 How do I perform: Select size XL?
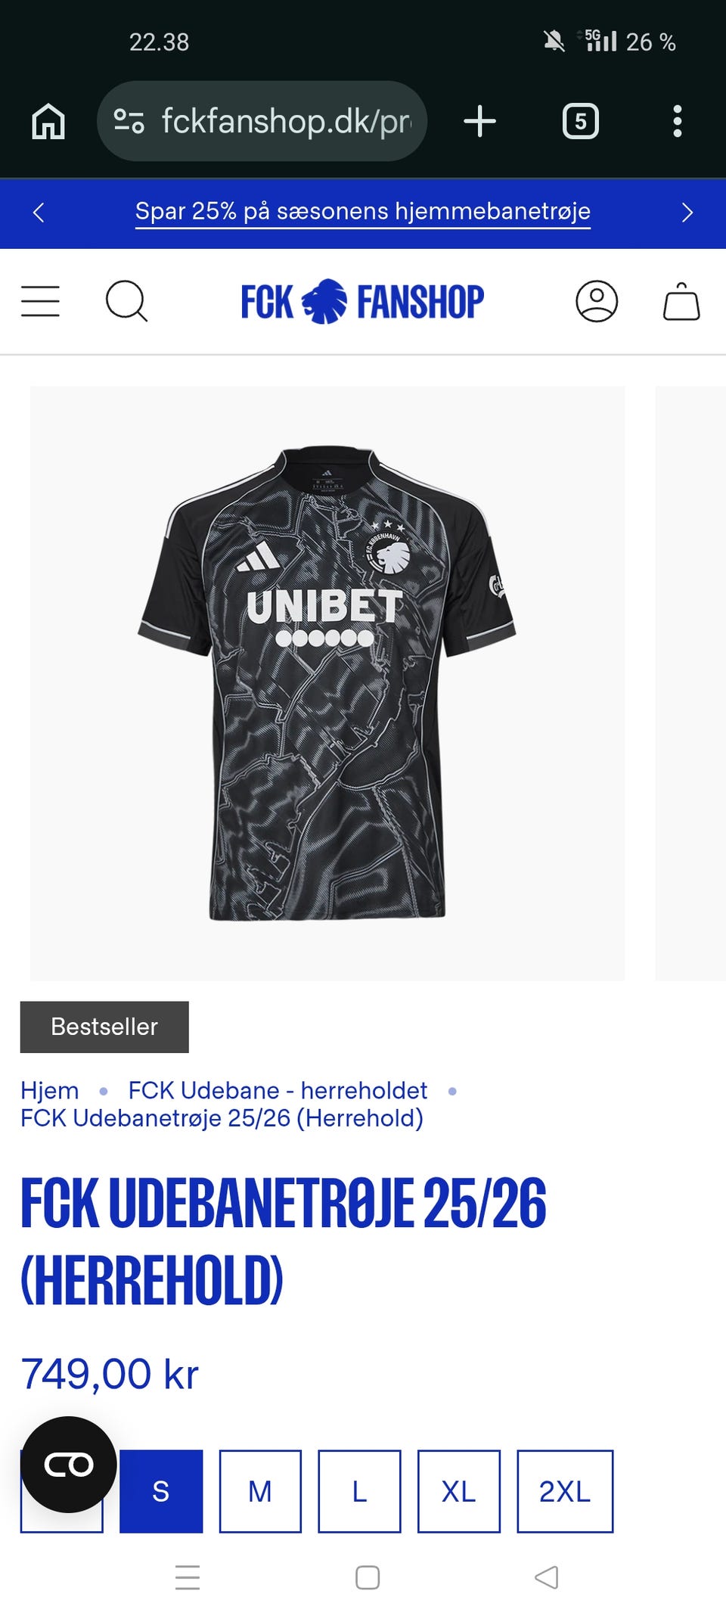tap(459, 1491)
